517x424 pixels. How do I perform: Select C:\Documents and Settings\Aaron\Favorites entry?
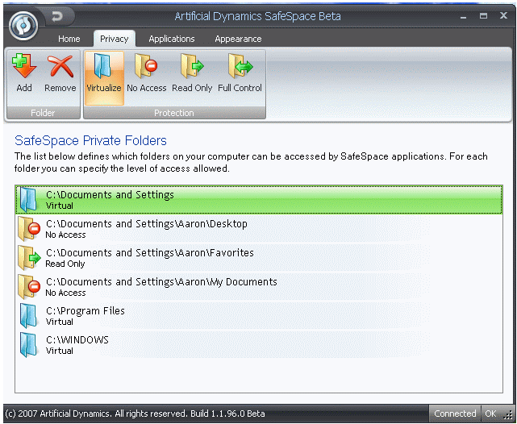coord(259,258)
